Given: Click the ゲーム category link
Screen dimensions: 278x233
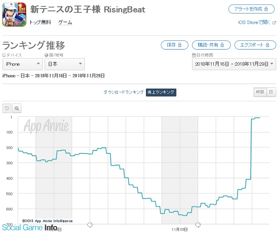Looking at the screenshot, I should point(65,23).
